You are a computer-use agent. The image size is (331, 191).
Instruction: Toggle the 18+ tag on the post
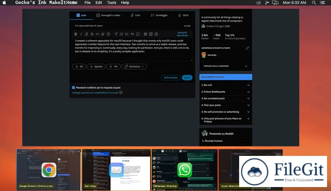[113, 66]
